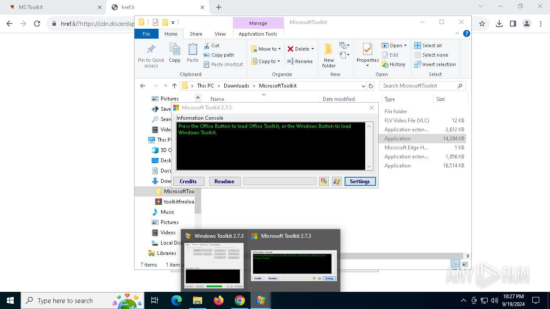Click the Copy icon in the ribbon

pyautogui.click(x=174, y=53)
